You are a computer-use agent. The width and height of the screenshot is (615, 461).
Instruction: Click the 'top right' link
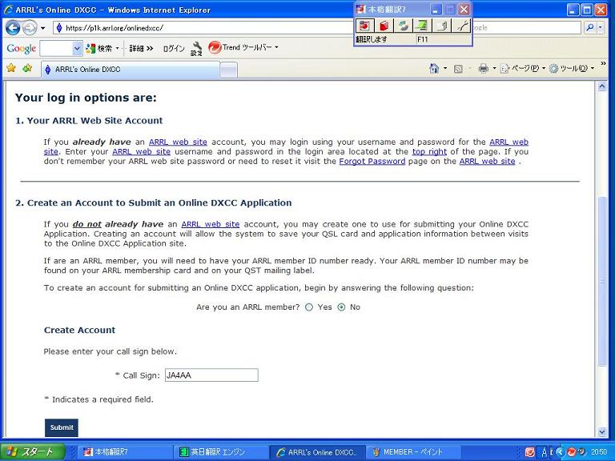point(429,151)
